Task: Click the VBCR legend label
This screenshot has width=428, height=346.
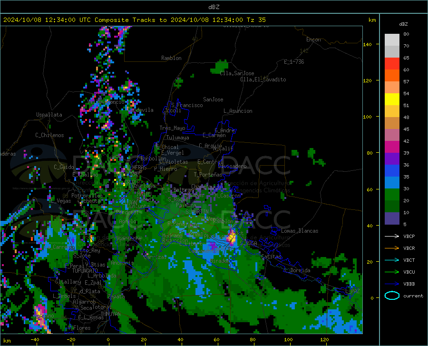Action: coord(409,248)
